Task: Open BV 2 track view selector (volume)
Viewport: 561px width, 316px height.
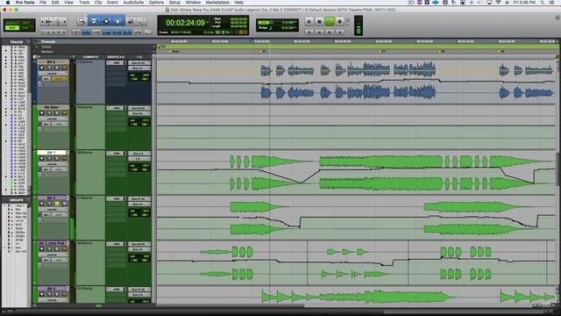Action: coord(53,74)
